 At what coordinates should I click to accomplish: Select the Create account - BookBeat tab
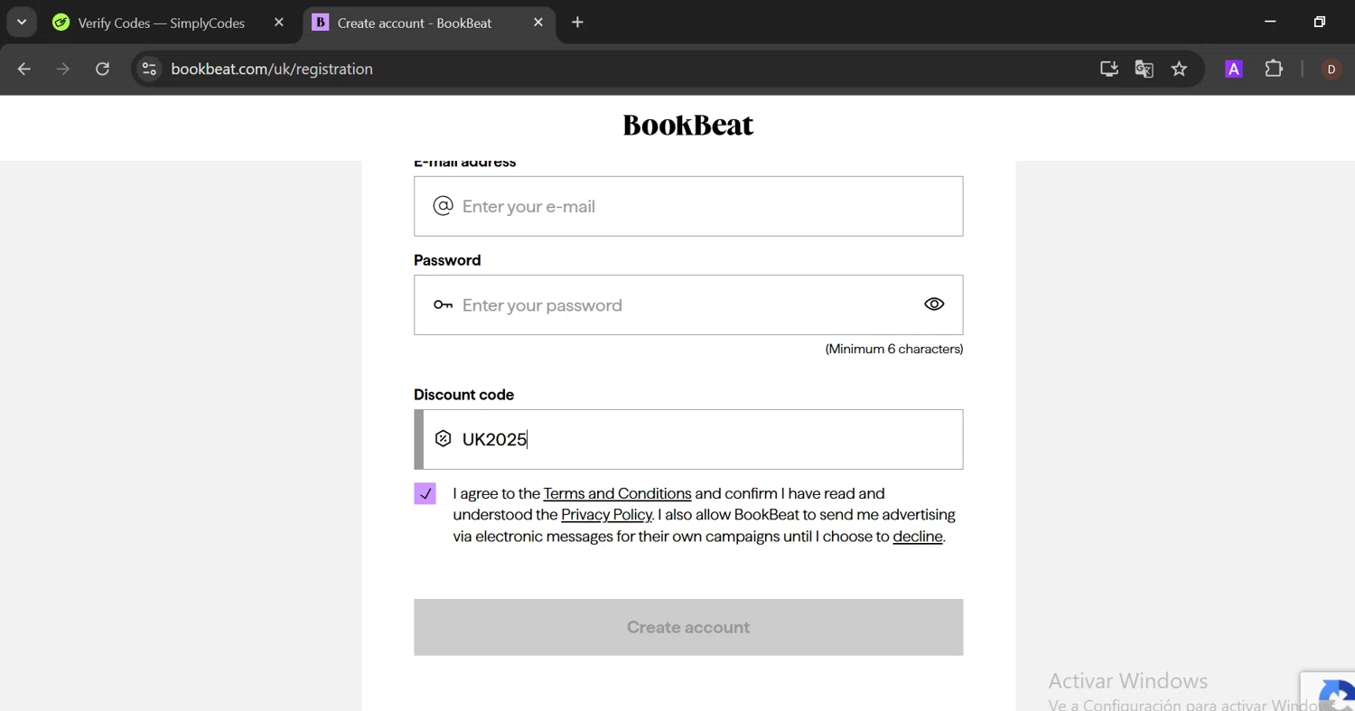pos(429,23)
